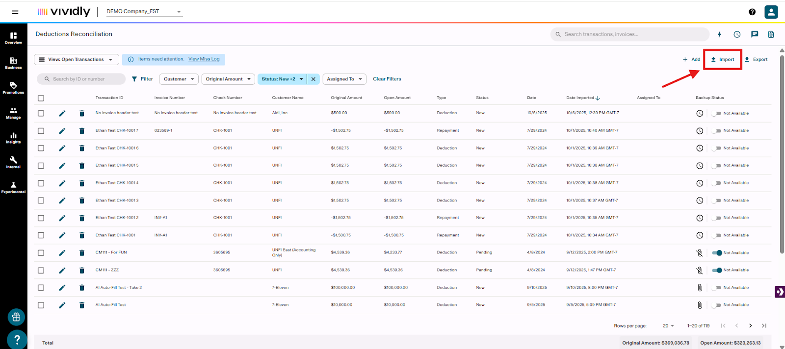The height and width of the screenshot is (349, 785).
Task: Click the search transactions, invoices field
Action: click(x=633, y=34)
